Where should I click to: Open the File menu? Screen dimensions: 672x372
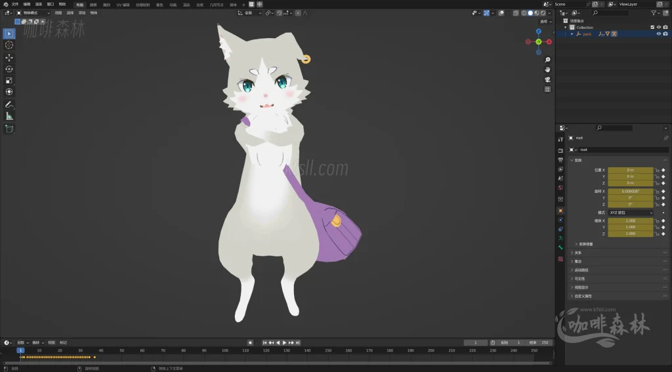(x=15, y=5)
